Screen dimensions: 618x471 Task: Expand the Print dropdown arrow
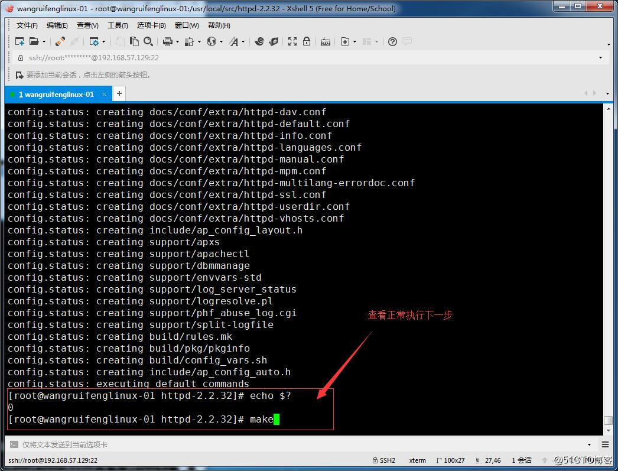[177, 42]
